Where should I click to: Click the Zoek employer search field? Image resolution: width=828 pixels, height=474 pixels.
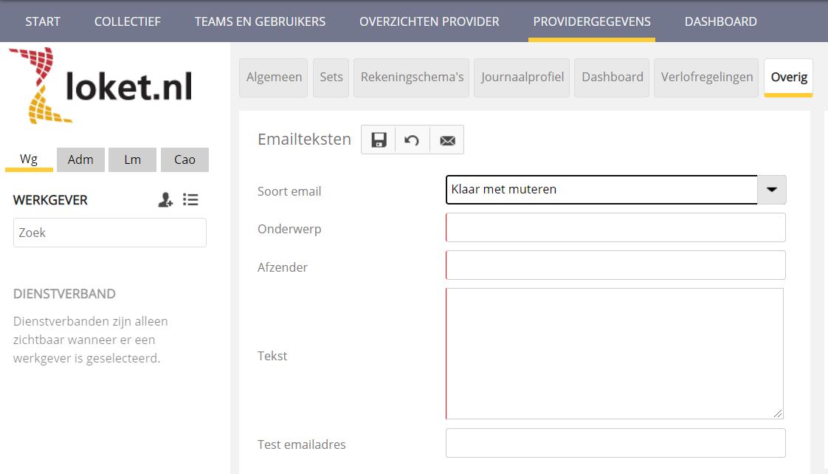[110, 233]
